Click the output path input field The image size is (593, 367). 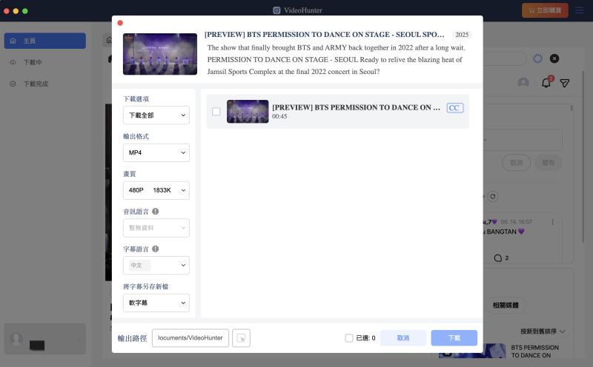pos(191,338)
